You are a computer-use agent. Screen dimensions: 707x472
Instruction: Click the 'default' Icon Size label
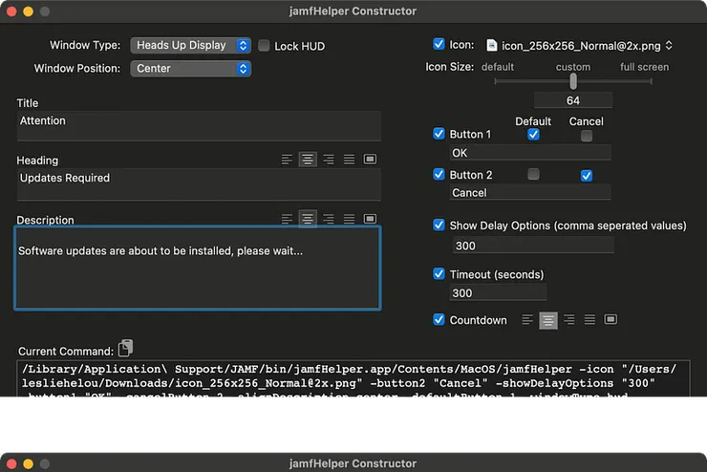(x=498, y=67)
